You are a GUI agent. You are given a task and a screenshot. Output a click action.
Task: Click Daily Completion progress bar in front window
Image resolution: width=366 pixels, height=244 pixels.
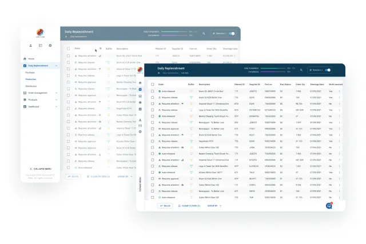(x=273, y=69)
